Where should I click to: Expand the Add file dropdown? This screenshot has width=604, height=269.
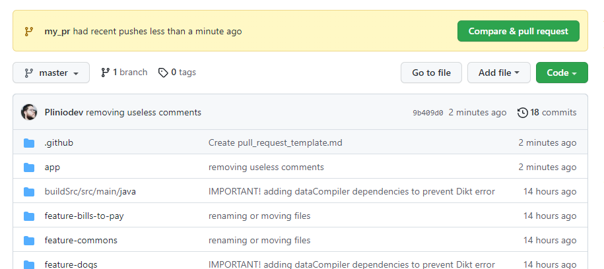pyautogui.click(x=499, y=73)
